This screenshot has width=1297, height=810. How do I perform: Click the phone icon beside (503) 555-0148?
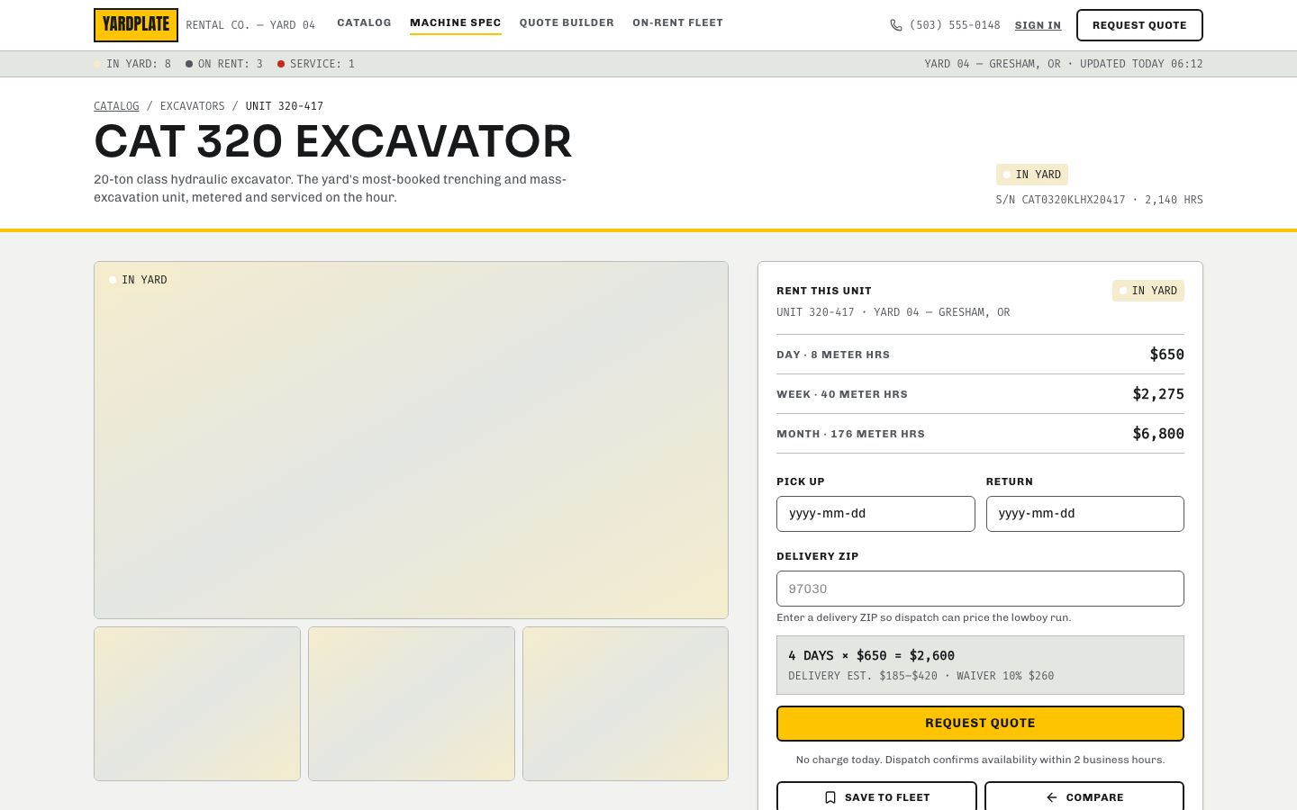tap(896, 25)
